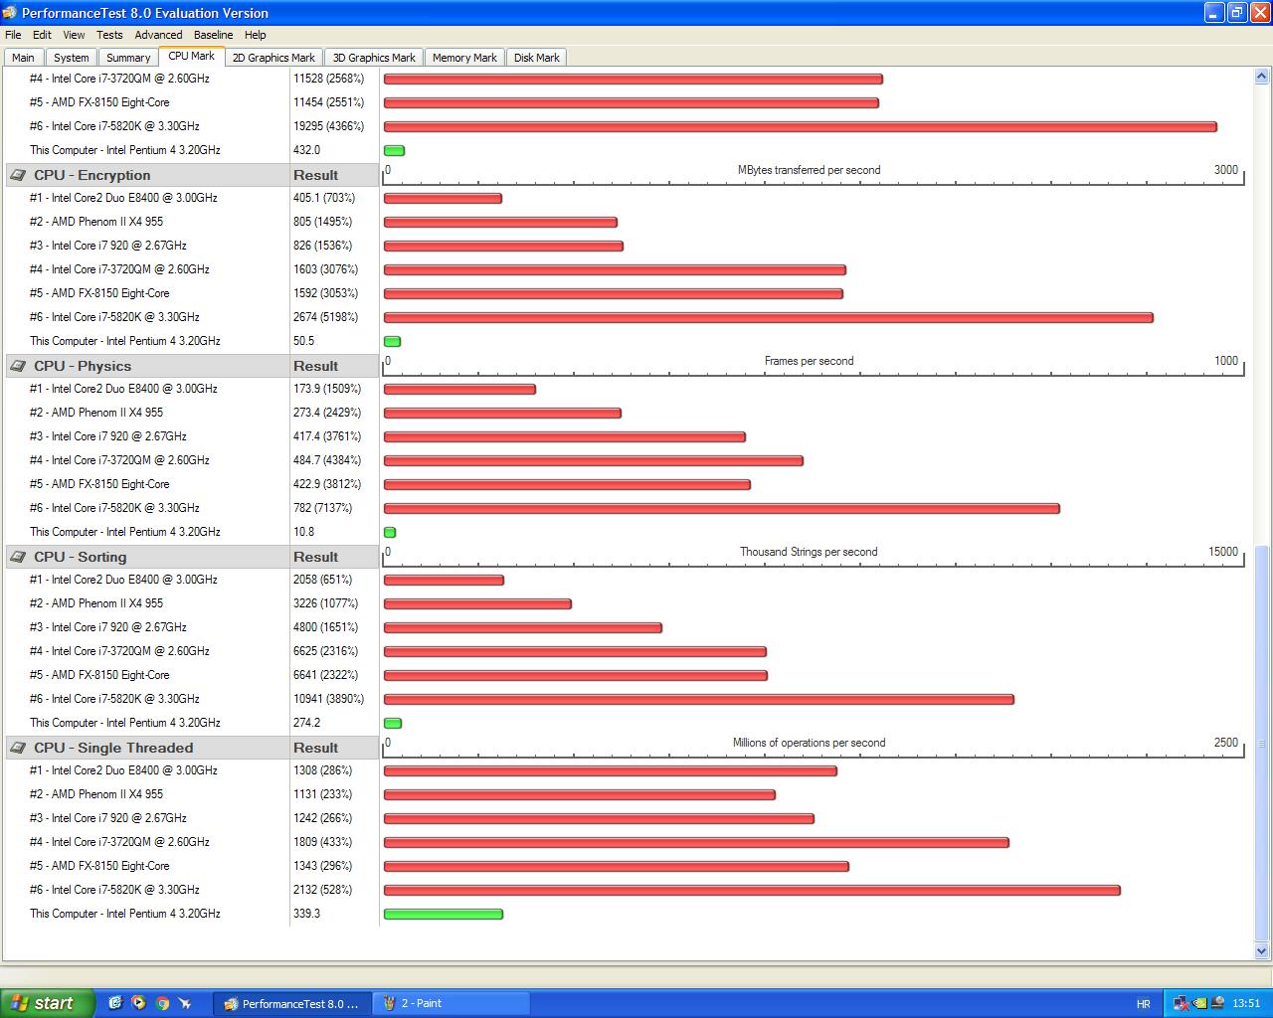Switch to the Main tab

coord(23,58)
